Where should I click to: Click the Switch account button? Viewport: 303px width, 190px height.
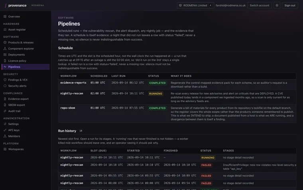pos(259,6)
